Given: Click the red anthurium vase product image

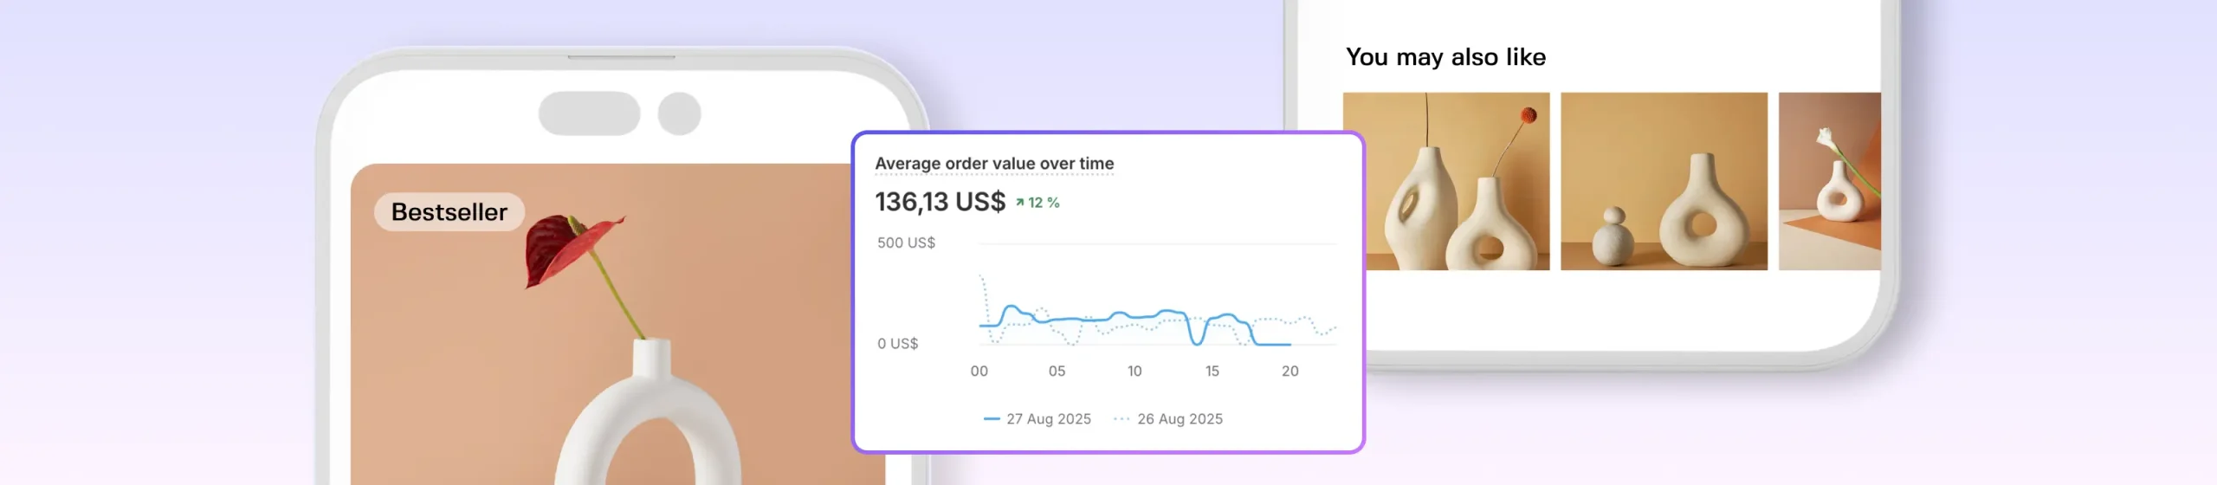Looking at the screenshot, I should [617, 325].
